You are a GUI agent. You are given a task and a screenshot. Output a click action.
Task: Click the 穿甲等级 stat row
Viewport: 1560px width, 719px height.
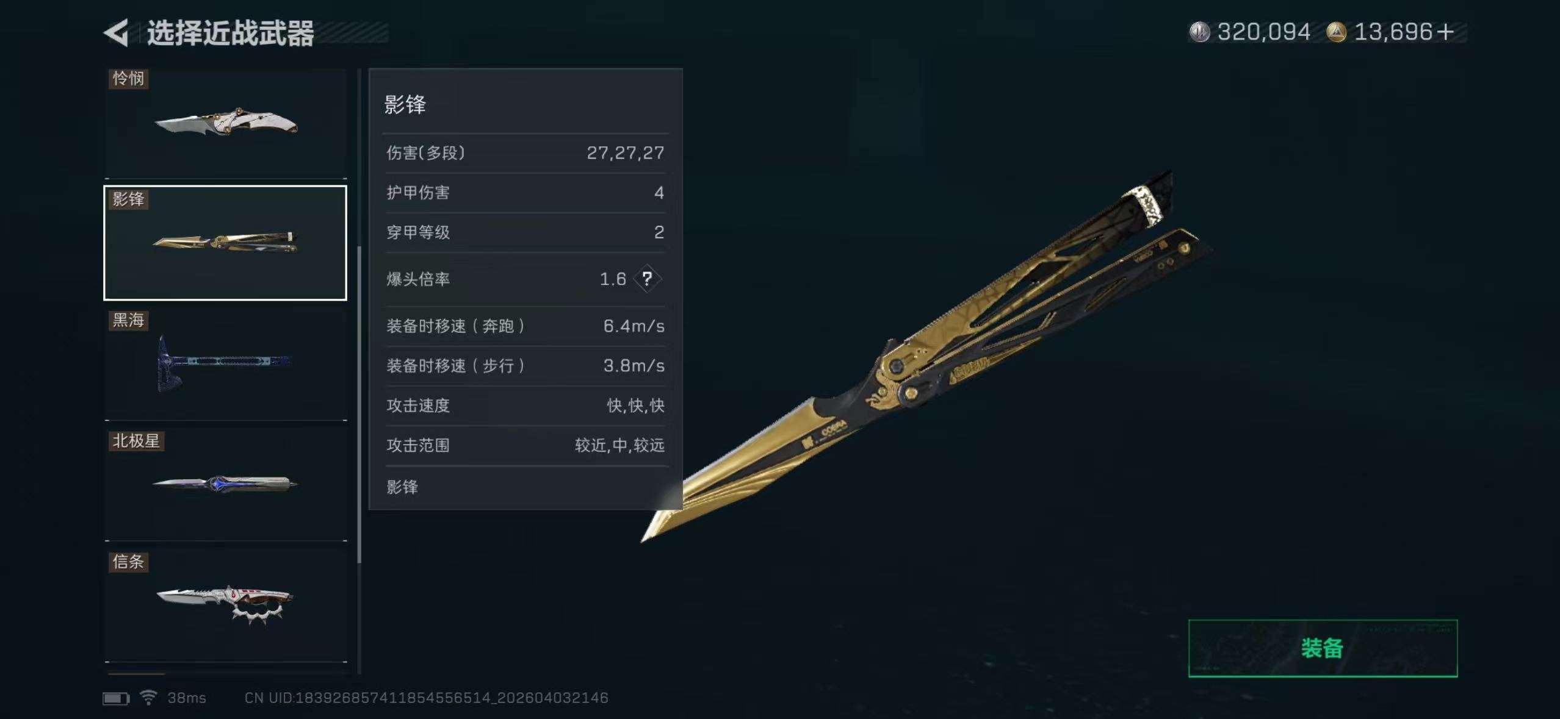[525, 232]
